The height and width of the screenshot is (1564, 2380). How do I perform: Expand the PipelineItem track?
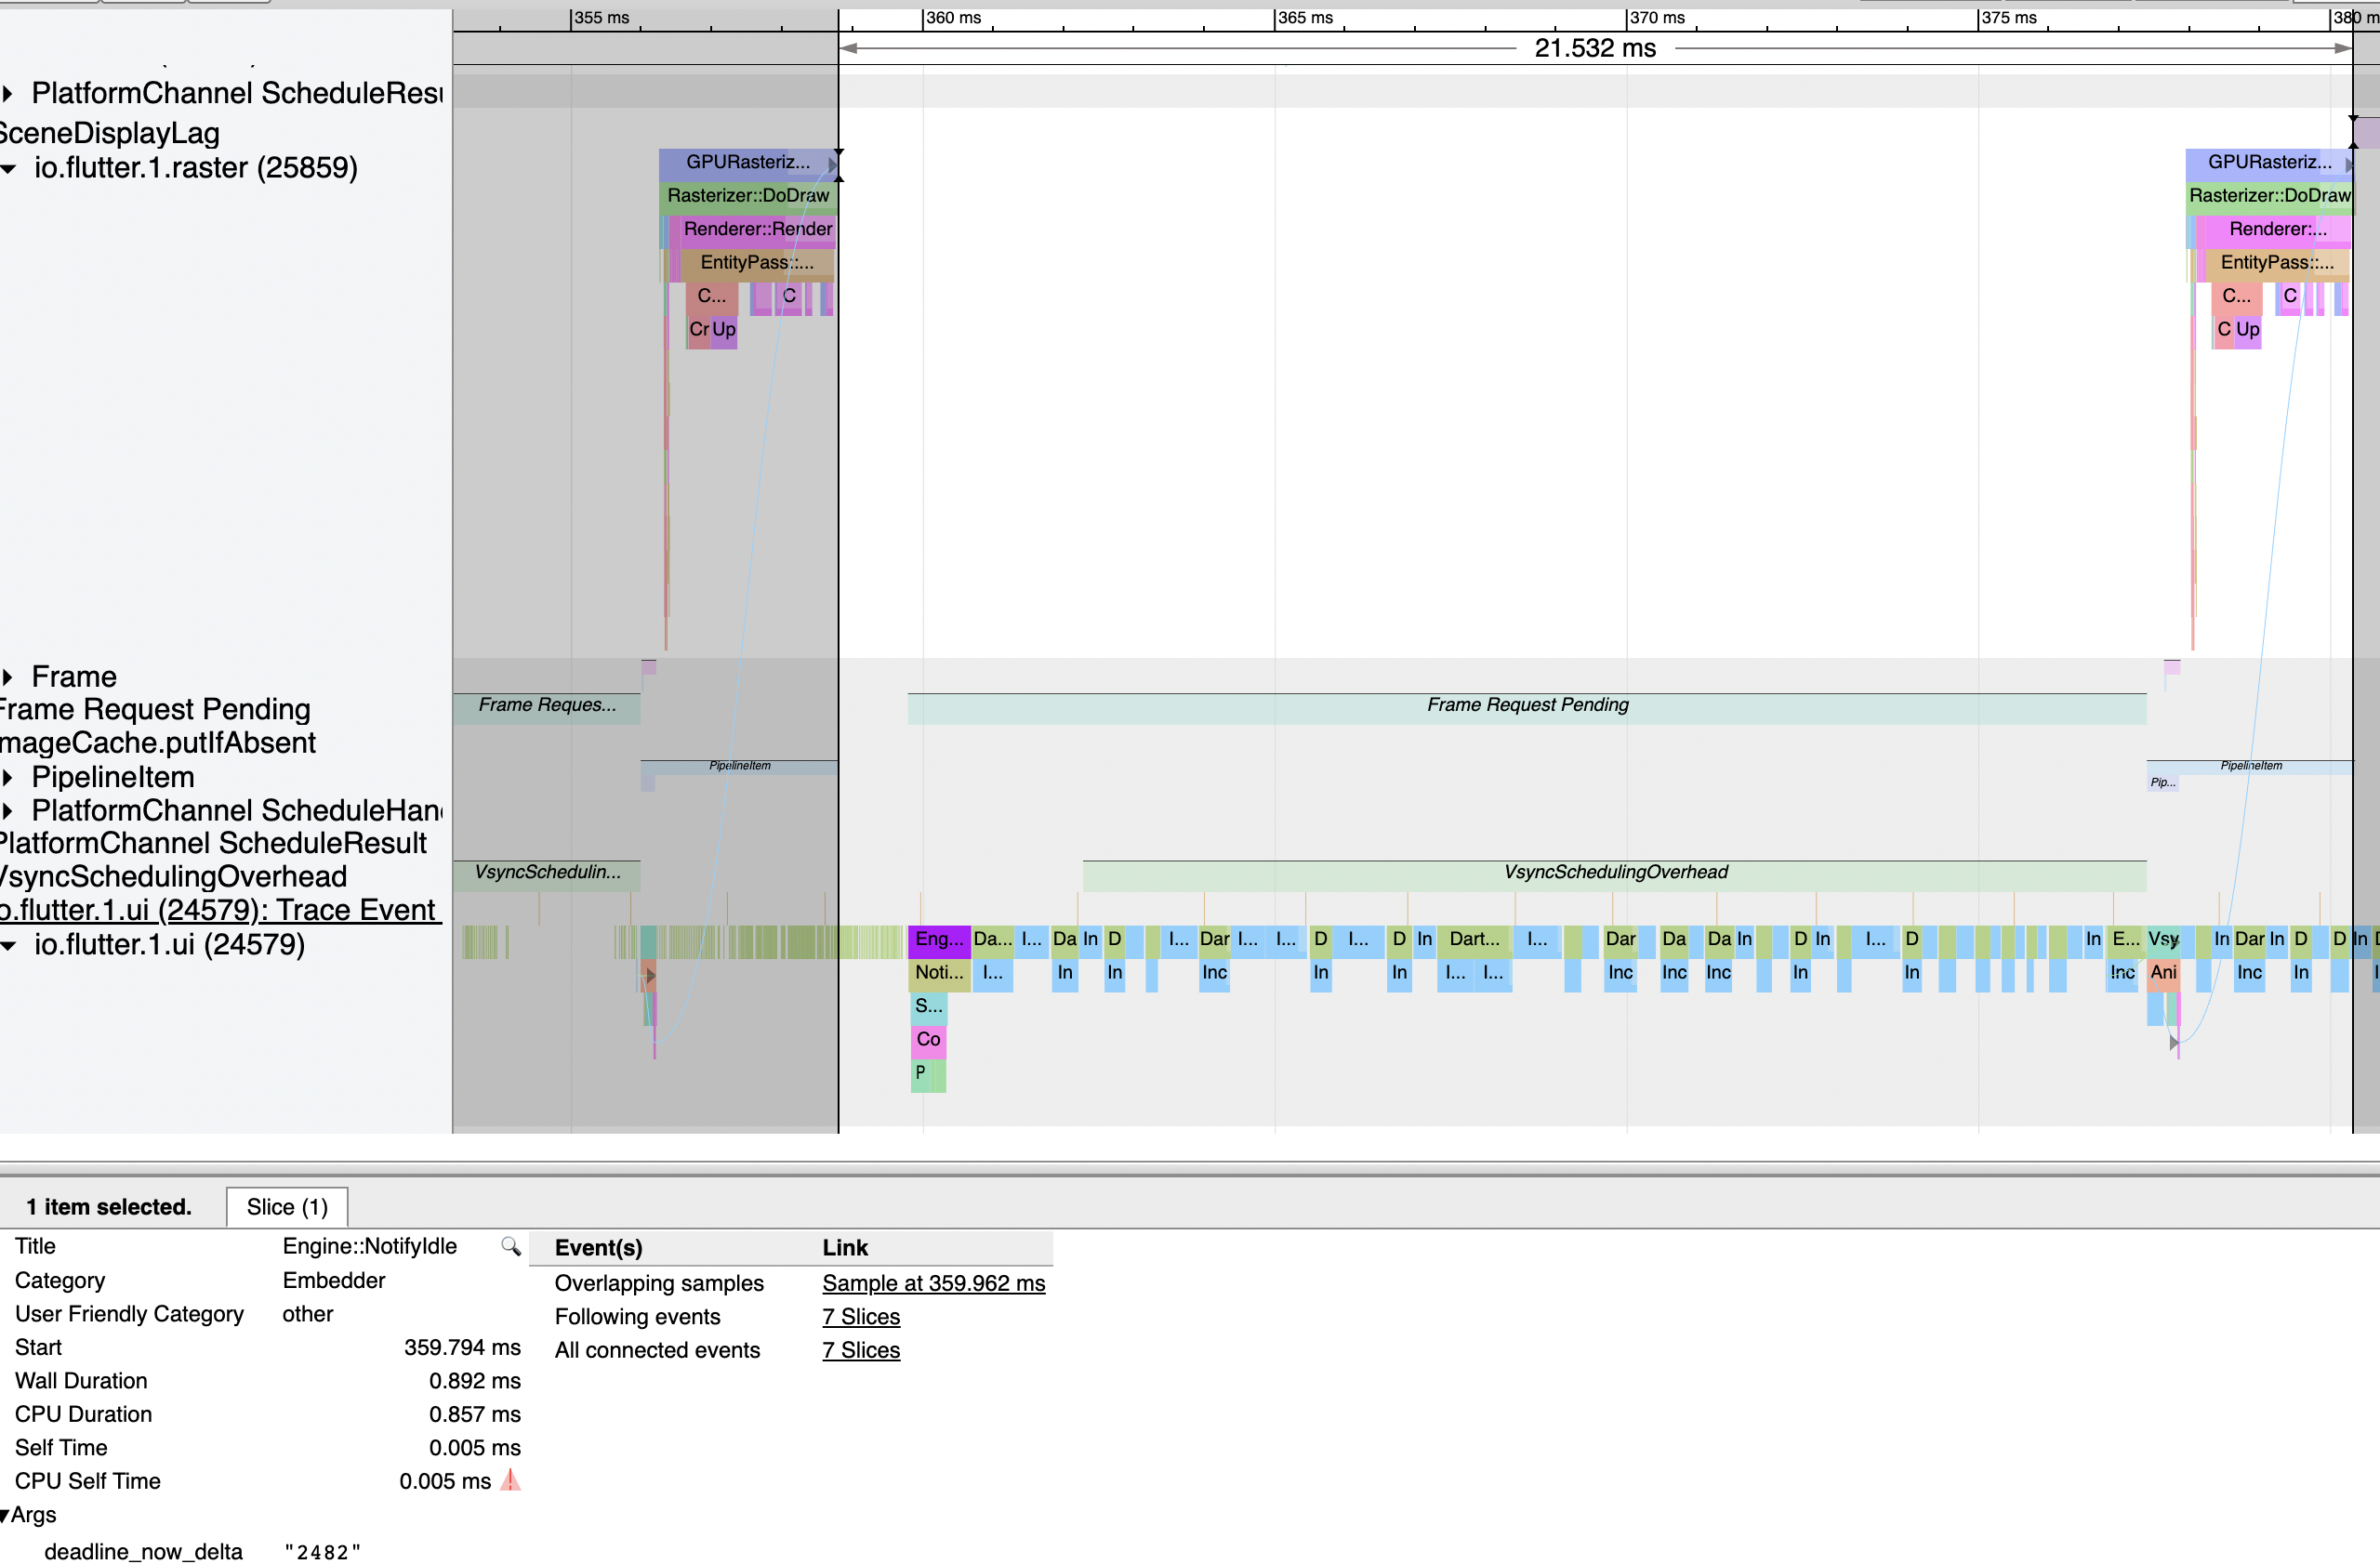pyautogui.click(x=9, y=777)
